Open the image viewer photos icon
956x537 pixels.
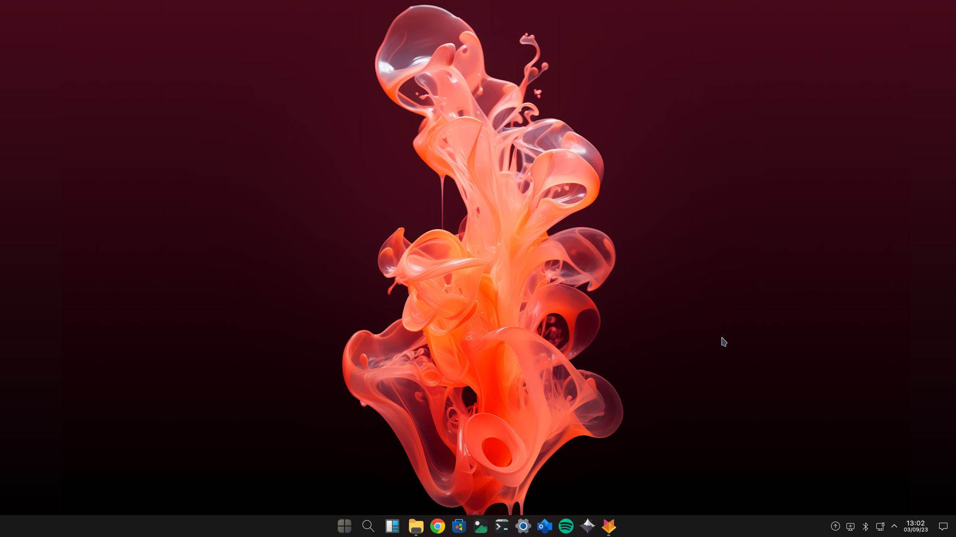480,526
